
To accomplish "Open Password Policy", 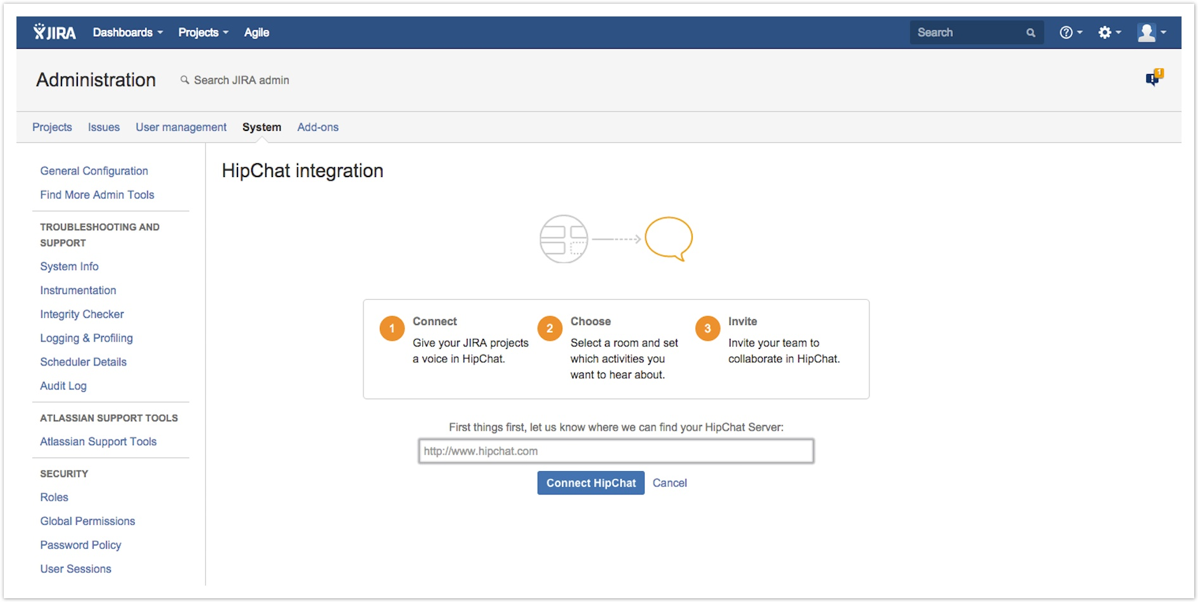I will pos(80,545).
